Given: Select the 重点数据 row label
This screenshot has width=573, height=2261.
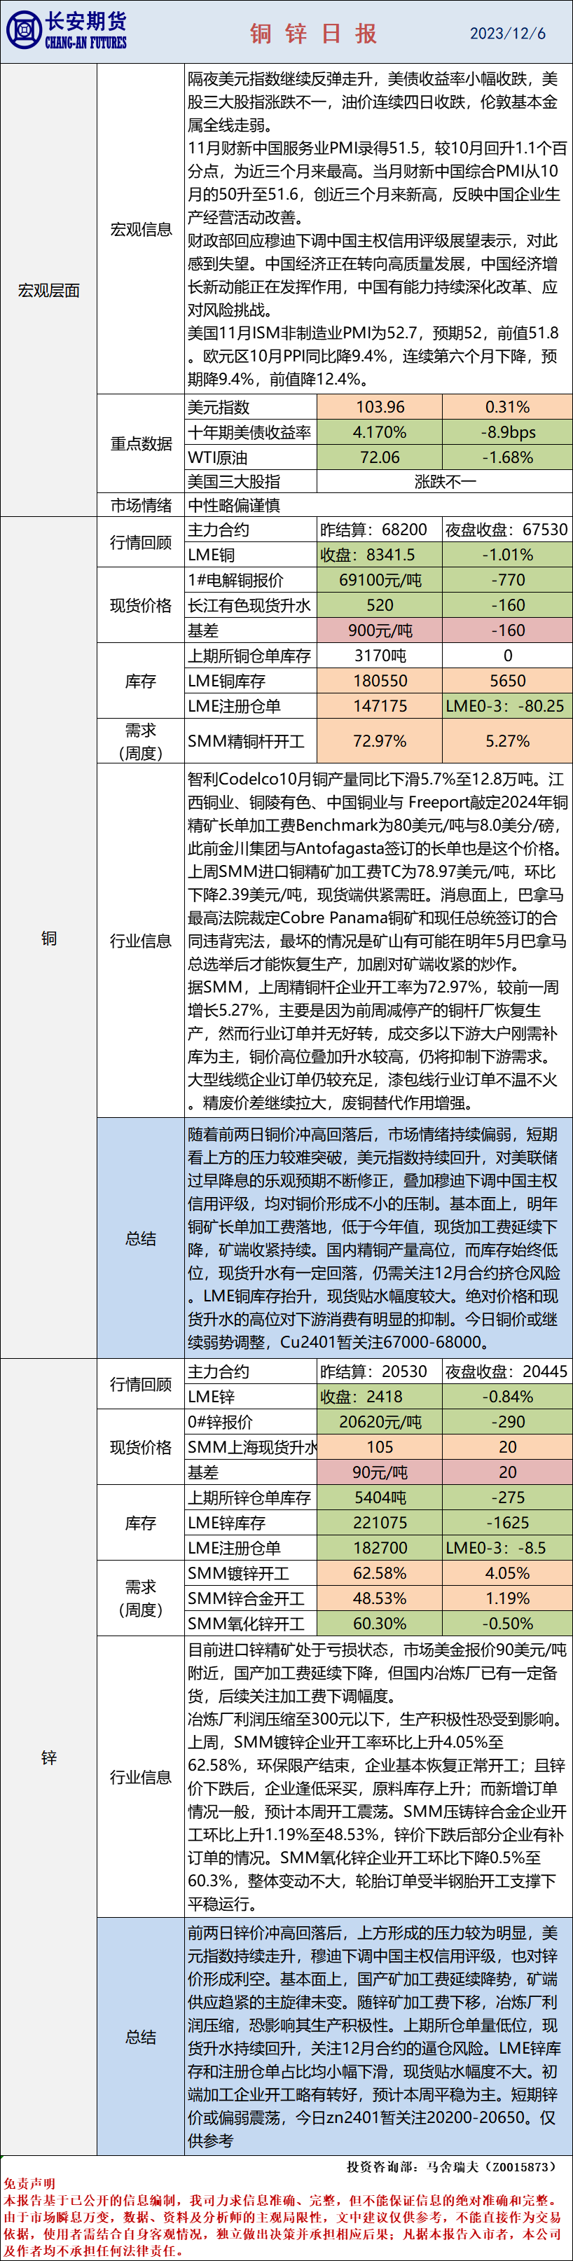Looking at the screenshot, I should click(x=140, y=443).
